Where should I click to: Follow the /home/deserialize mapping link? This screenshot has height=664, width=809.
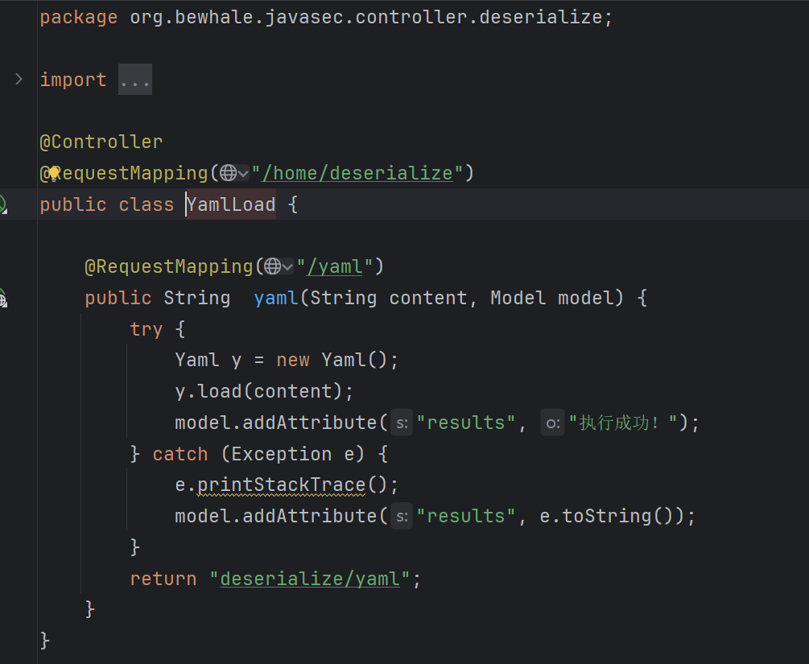click(x=357, y=173)
